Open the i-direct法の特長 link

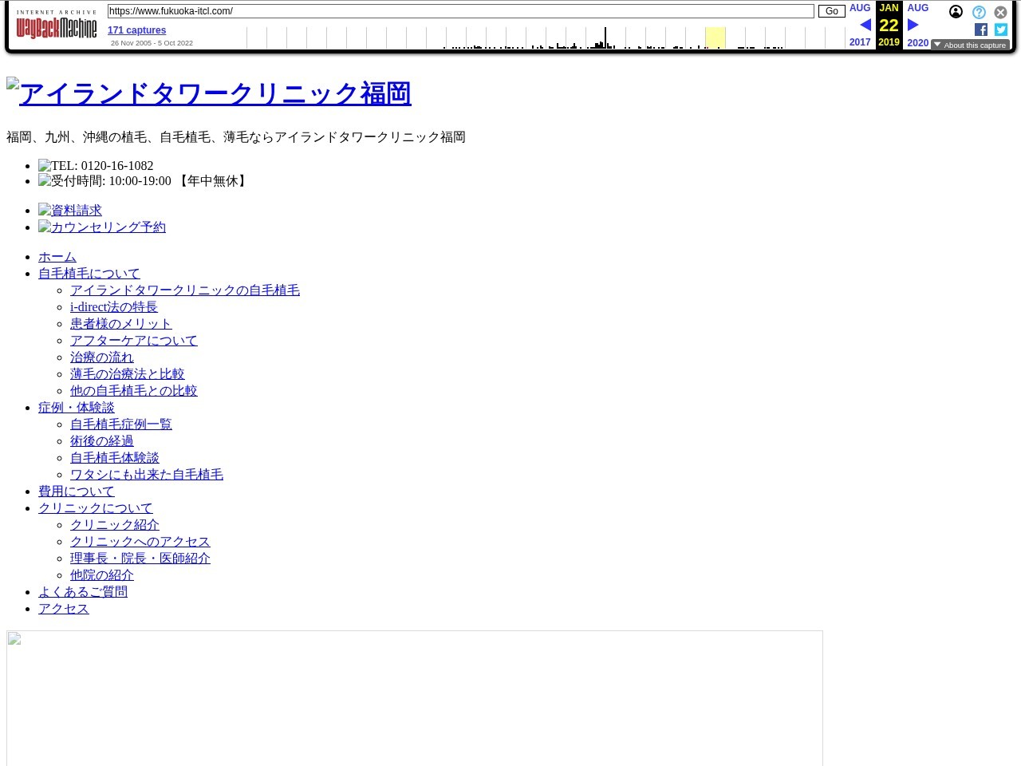pos(114,307)
